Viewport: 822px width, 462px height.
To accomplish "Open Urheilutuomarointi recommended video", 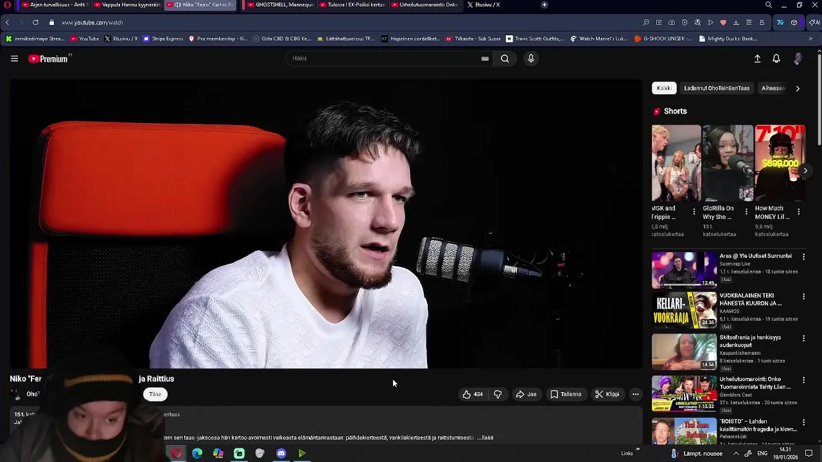I will [x=684, y=393].
